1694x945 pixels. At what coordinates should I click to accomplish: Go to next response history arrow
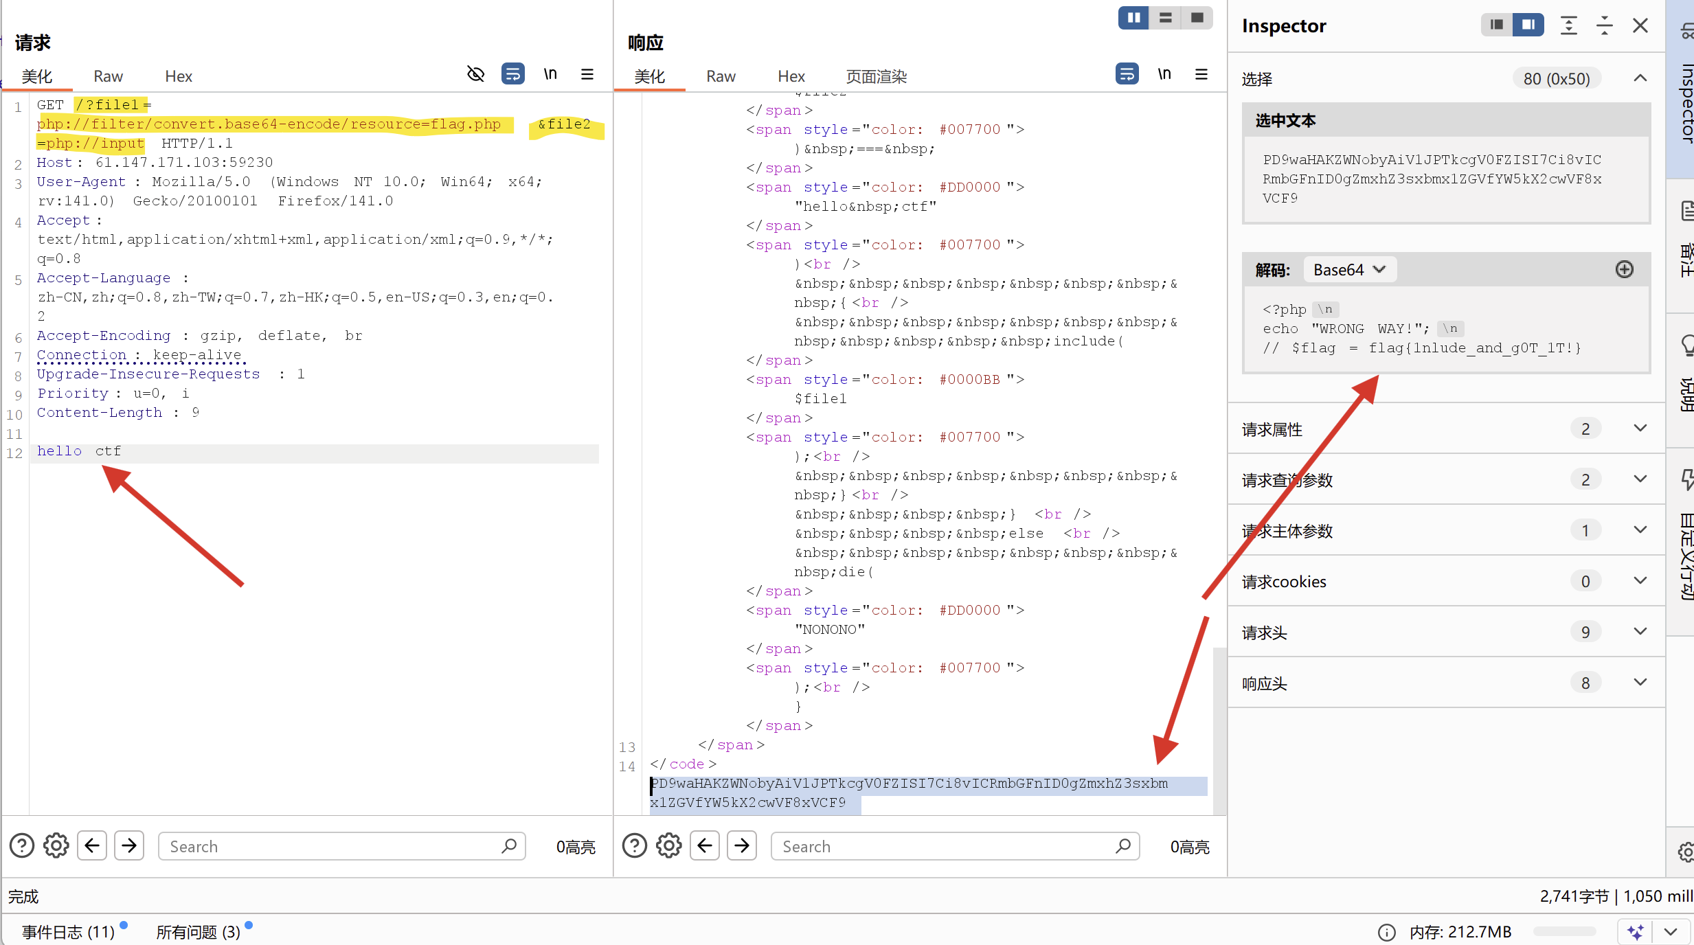click(x=741, y=845)
